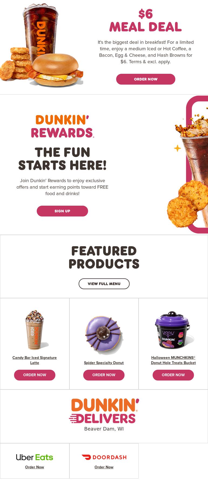Follow the DoorDash Order Now link
The image size is (208, 487).
point(104,467)
